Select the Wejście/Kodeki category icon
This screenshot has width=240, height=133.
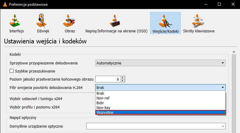165,23
